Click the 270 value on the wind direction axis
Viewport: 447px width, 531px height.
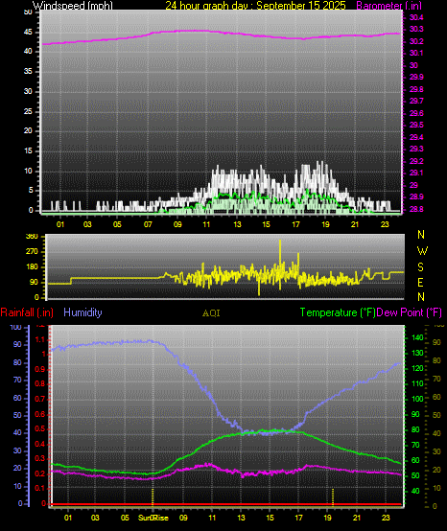pyautogui.click(x=32, y=252)
